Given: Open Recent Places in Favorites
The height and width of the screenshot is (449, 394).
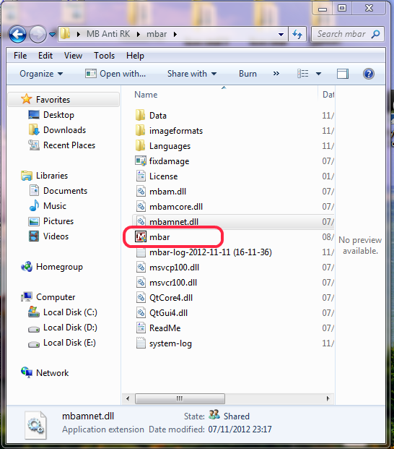Looking at the screenshot, I should coord(69,145).
